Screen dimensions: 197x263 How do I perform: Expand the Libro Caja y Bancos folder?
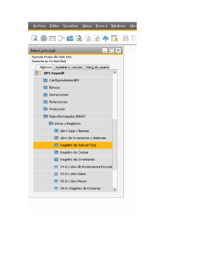coord(73,131)
